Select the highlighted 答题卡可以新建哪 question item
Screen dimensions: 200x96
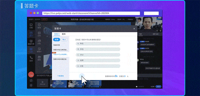pos(61,54)
